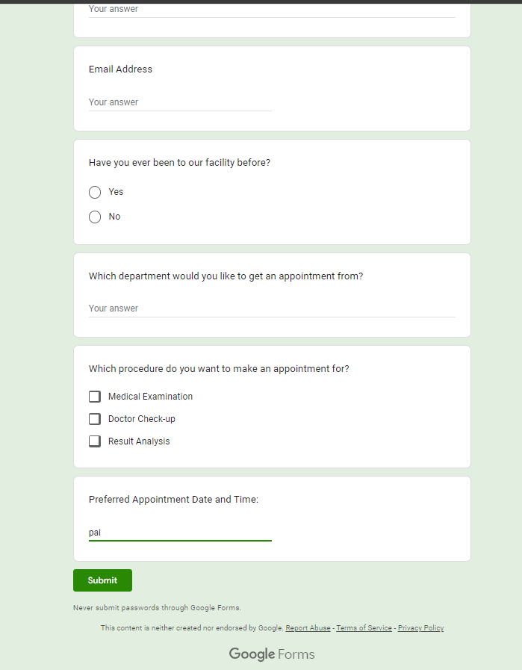
Task: Tick the Doctor Check-up checkbox
Action: point(95,419)
